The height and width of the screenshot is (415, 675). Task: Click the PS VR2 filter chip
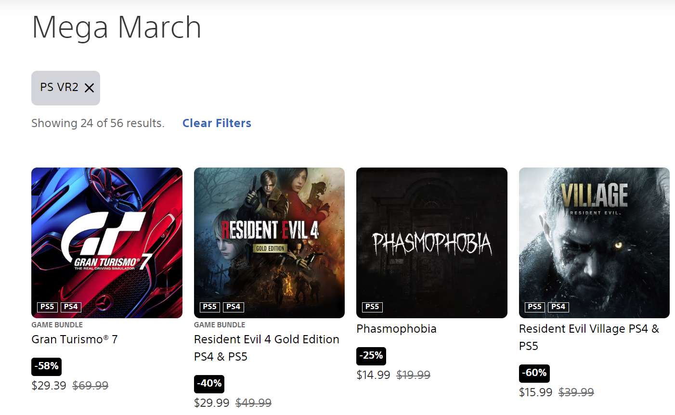pyautogui.click(x=59, y=88)
